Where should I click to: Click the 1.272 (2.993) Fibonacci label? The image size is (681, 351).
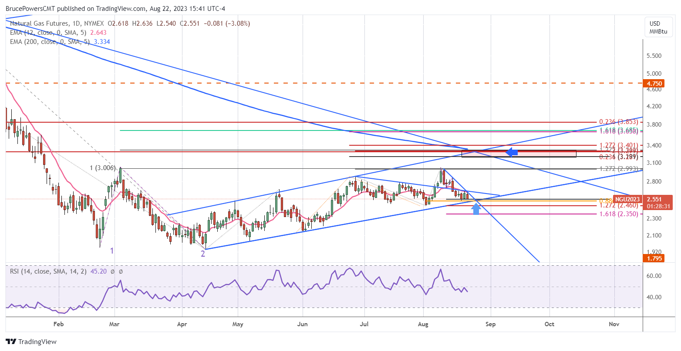pyautogui.click(x=619, y=169)
